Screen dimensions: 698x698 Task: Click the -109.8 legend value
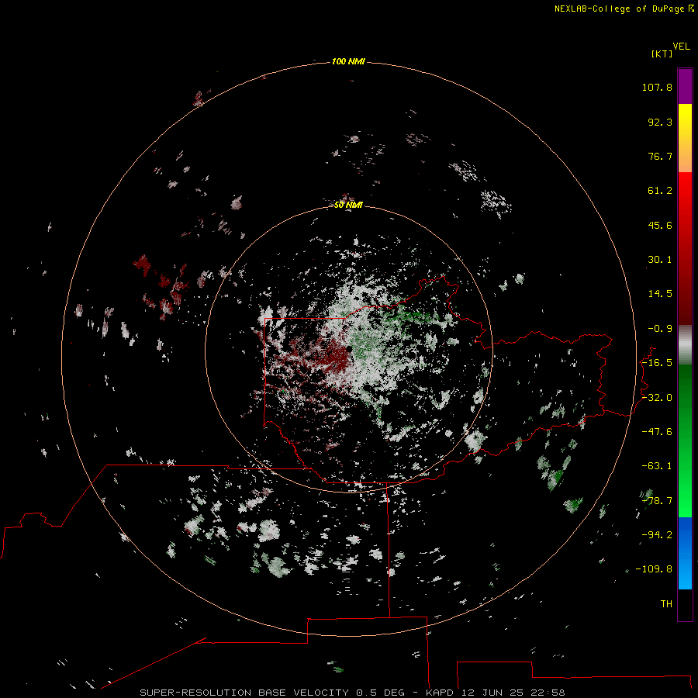pyautogui.click(x=654, y=569)
